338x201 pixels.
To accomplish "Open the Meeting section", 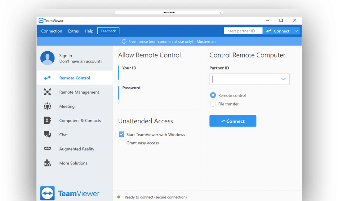I will pos(75,106).
